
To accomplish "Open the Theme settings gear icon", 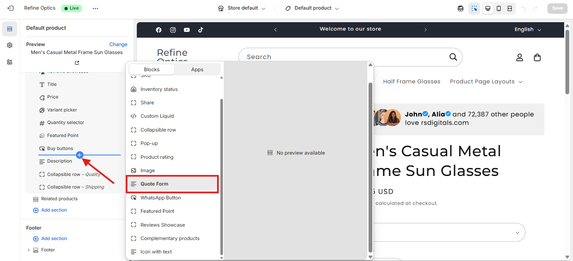I will [10, 45].
